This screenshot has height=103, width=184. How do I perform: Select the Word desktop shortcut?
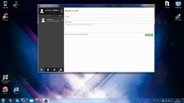[16, 90]
